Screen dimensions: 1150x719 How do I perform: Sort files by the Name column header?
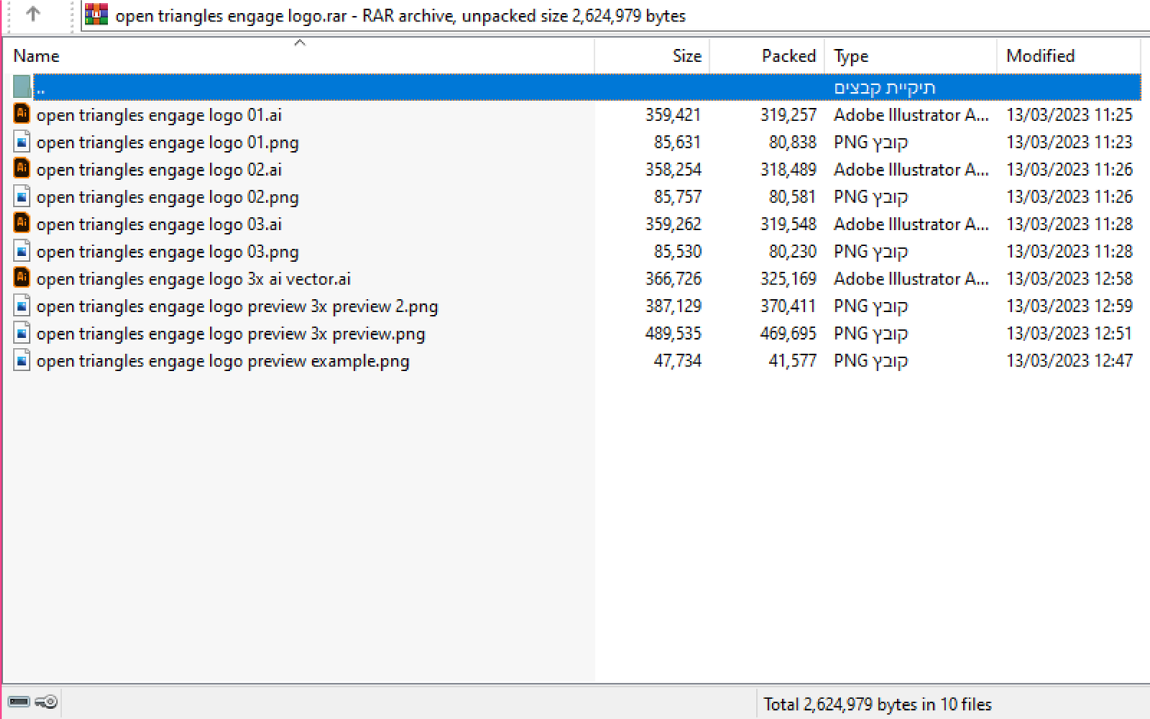click(x=37, y=56)
